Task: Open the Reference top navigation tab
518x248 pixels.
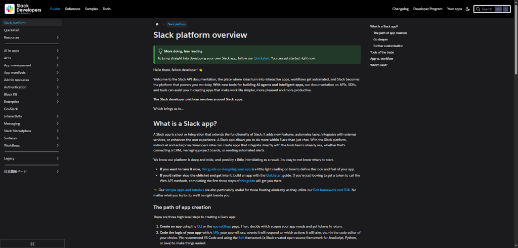Action: tap(72, 9)
